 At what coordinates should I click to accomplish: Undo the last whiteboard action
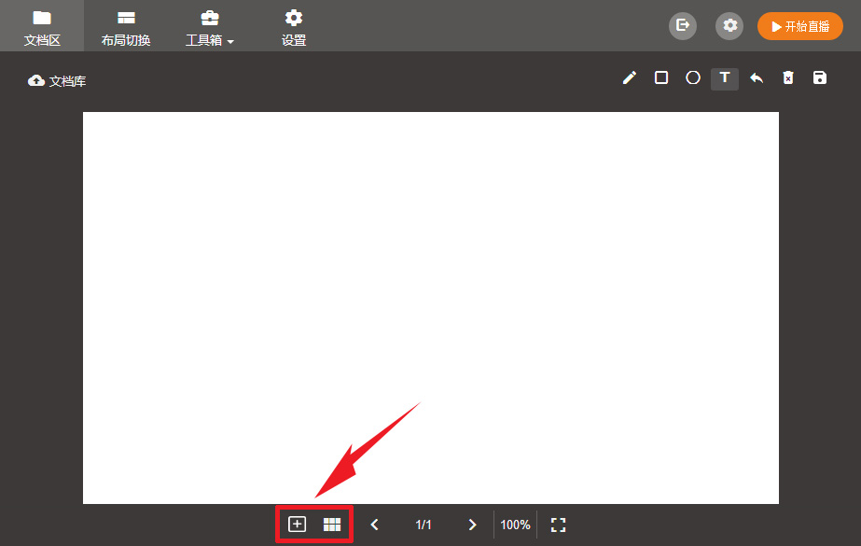point(757,78)
